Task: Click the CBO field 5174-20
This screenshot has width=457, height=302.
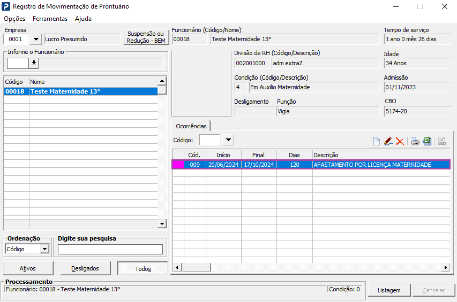Action: 418,111
